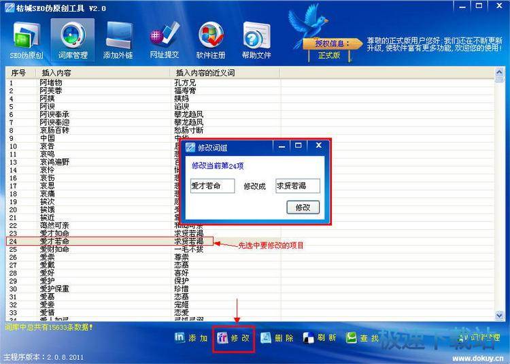Viewport: 510px width, 364px height.
Task: Click synonym cell 福寿膏
Action: pos(185,90)
